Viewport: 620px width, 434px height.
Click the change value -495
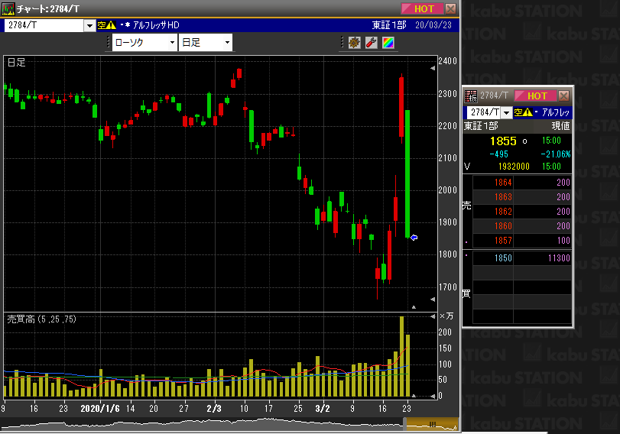point(498,154)
